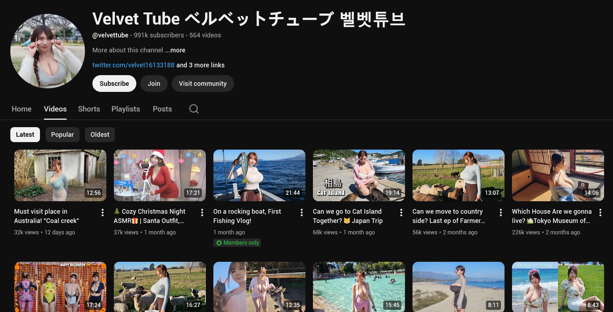
Task: Open the 16:27 sheep field thumbnail
Action: tap(160, 287)
